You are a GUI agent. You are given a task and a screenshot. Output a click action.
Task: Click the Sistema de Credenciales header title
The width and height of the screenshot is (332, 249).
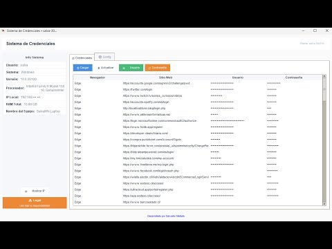(30, 44)
